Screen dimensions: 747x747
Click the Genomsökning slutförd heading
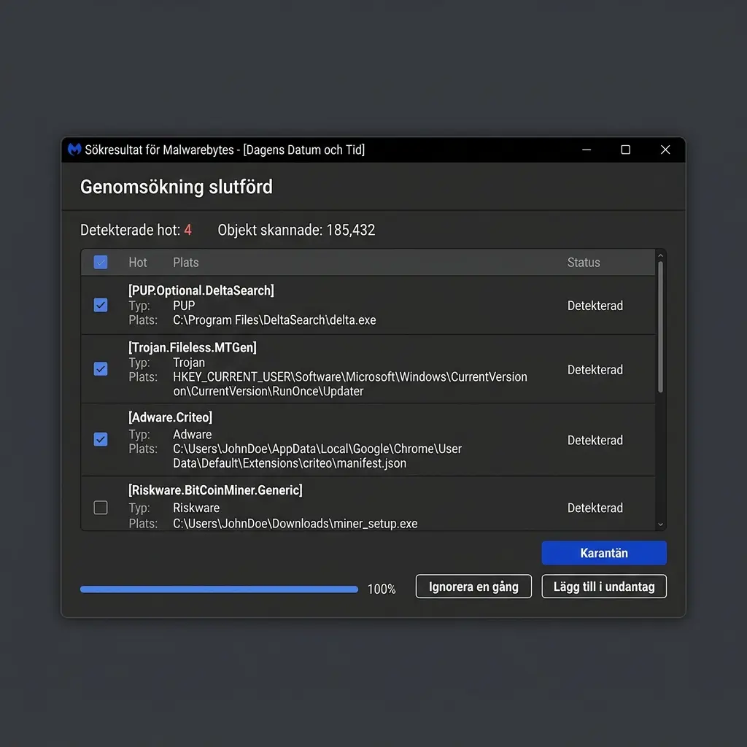(177, 187)
